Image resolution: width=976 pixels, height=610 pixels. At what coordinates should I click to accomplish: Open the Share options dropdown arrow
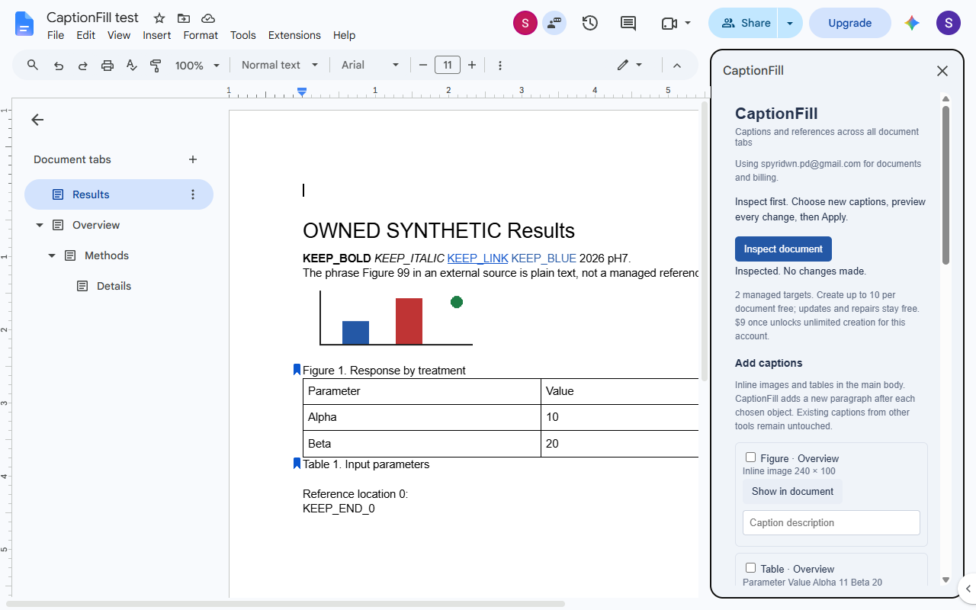(790, 23)
